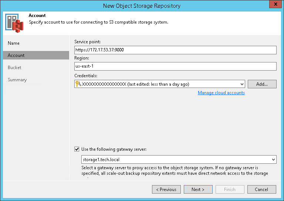The height and width of the screenshot is (201, 284).
Task: Click inside the Region text field
Action: [x=175, y=66]
